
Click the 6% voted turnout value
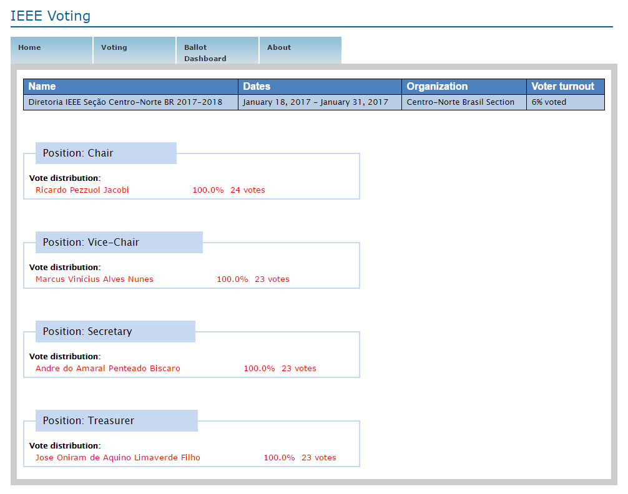point(549,102)
